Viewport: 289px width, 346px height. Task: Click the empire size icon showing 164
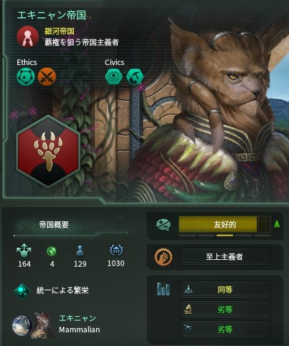[x=24, y=251]
